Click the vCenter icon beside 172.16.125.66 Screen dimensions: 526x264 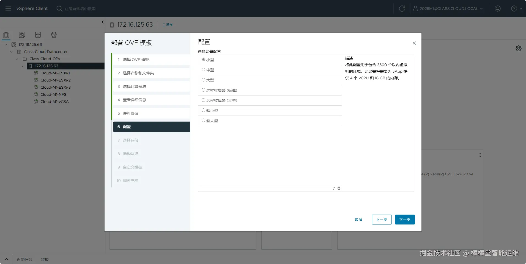click(x=14, y=44)
